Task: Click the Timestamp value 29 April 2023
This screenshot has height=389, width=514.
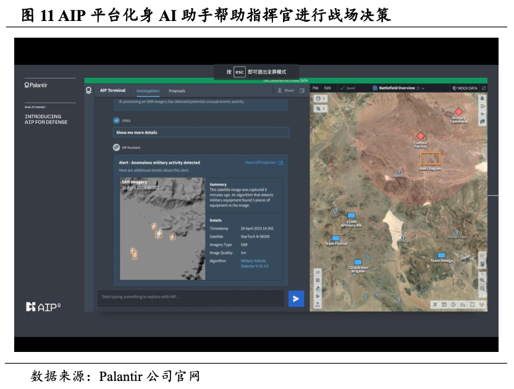Action: (x=257, y=228)
